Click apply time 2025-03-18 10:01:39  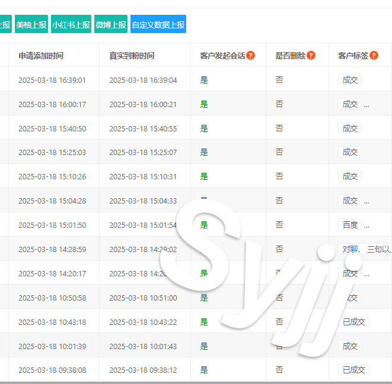tap(52, 346)
